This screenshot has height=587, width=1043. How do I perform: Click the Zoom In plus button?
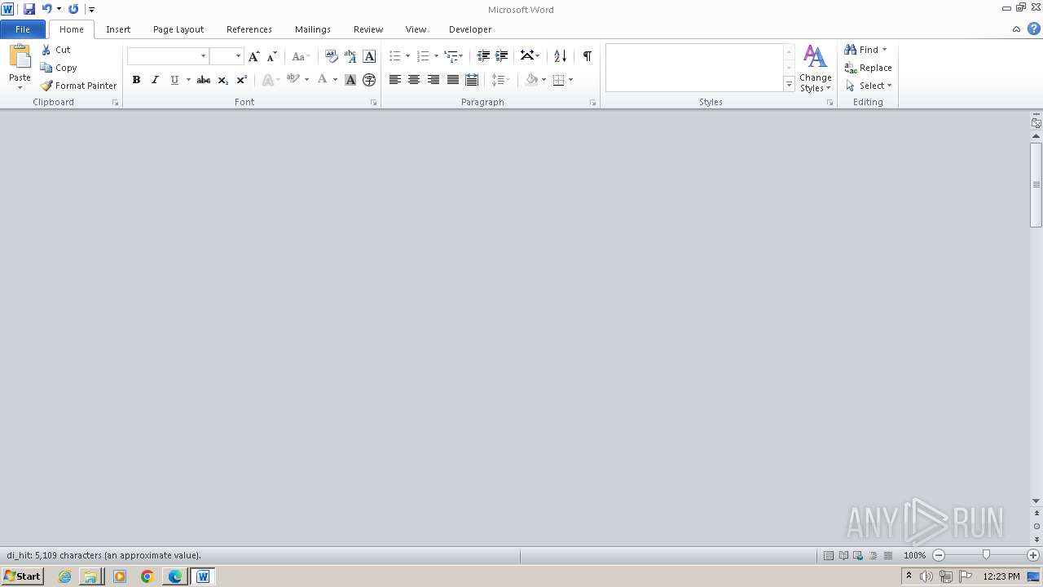(1033, 555)
